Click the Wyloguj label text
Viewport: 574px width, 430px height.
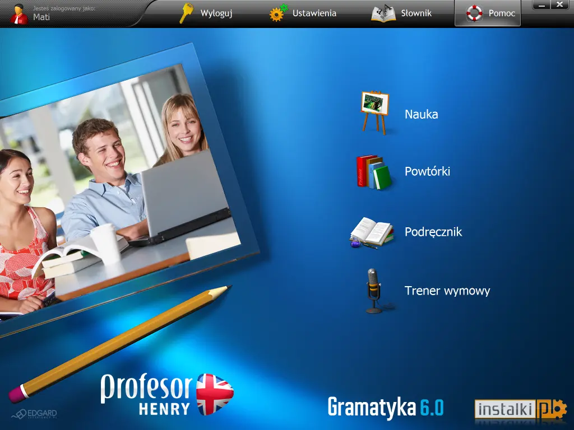pyautogui.click(x=216, y=13)
